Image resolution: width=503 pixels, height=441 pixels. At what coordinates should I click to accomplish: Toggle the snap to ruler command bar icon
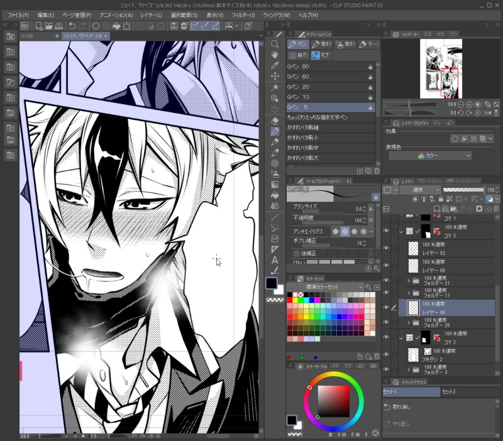194,26
